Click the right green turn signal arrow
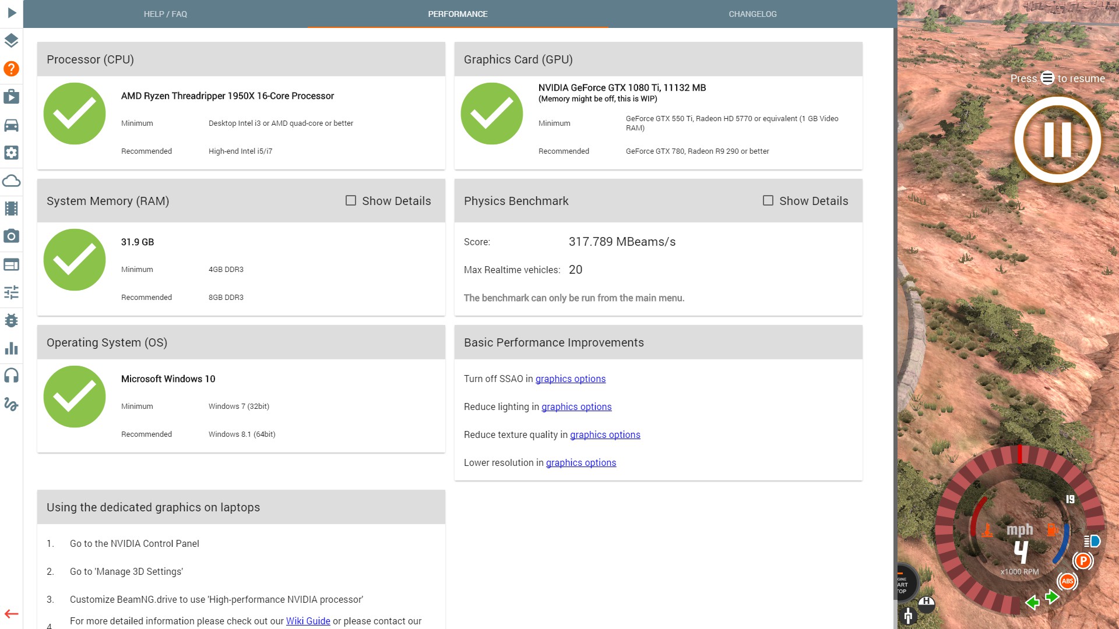The height and width of the screenshot is (629, 1119). click(x=1052, y=596)
